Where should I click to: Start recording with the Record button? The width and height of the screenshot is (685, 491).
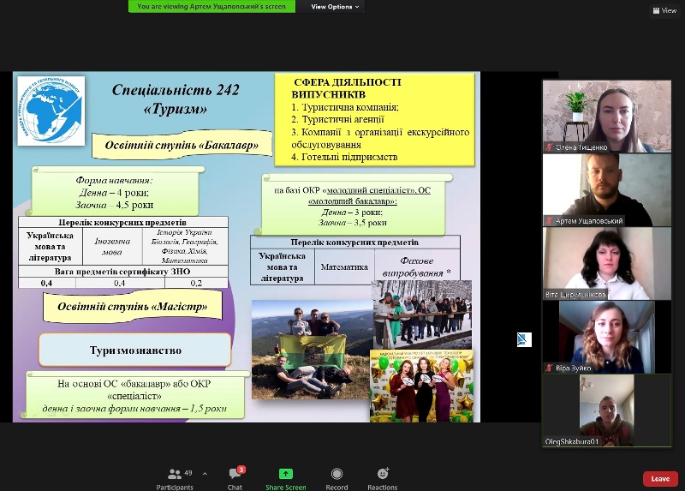[337, 476]
